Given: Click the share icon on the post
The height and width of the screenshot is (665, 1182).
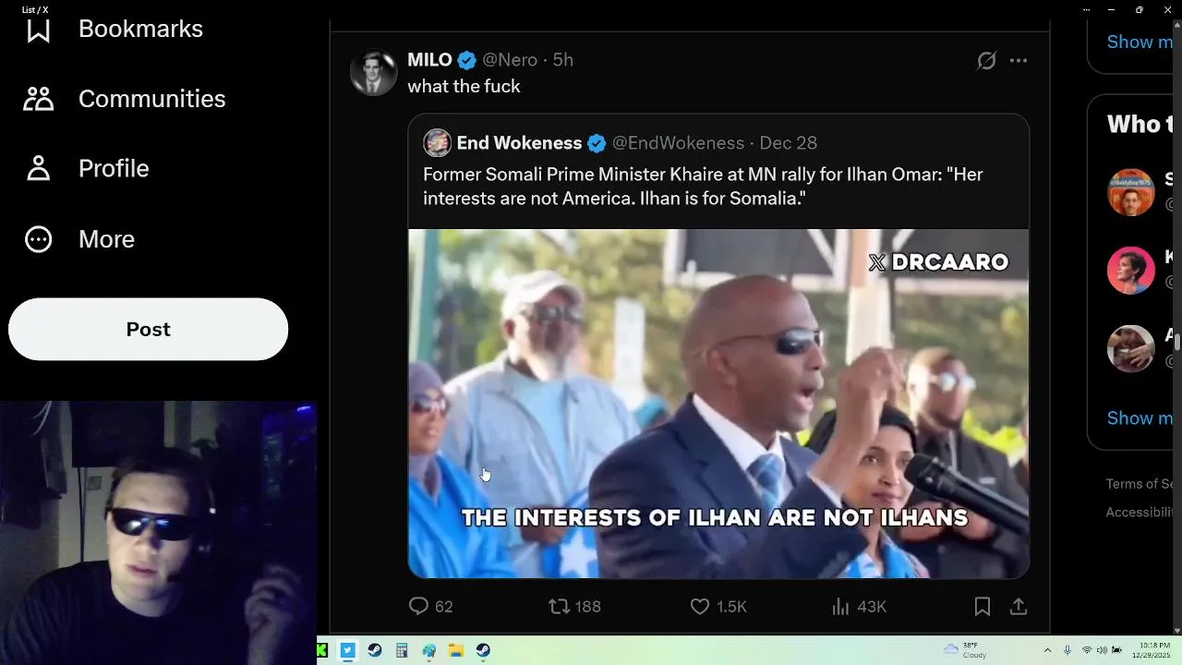Looking at the screenshot, I should pyautogui.click(x=1019, y=606).
